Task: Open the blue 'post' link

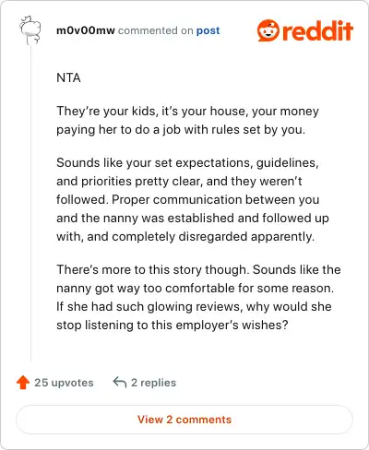Action: [x=208, y=30]
